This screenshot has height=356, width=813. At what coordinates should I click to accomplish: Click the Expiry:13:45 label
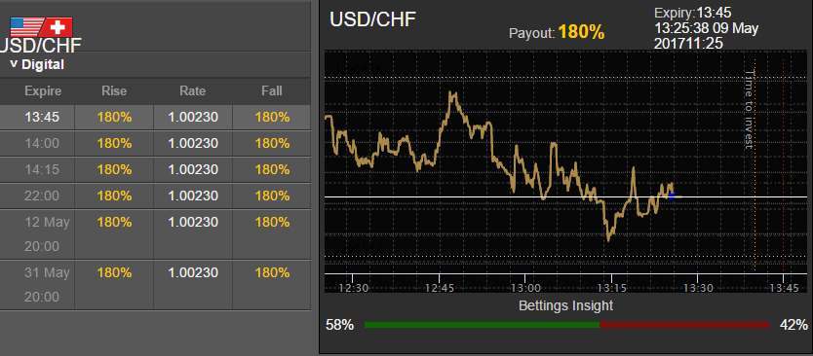693,13
